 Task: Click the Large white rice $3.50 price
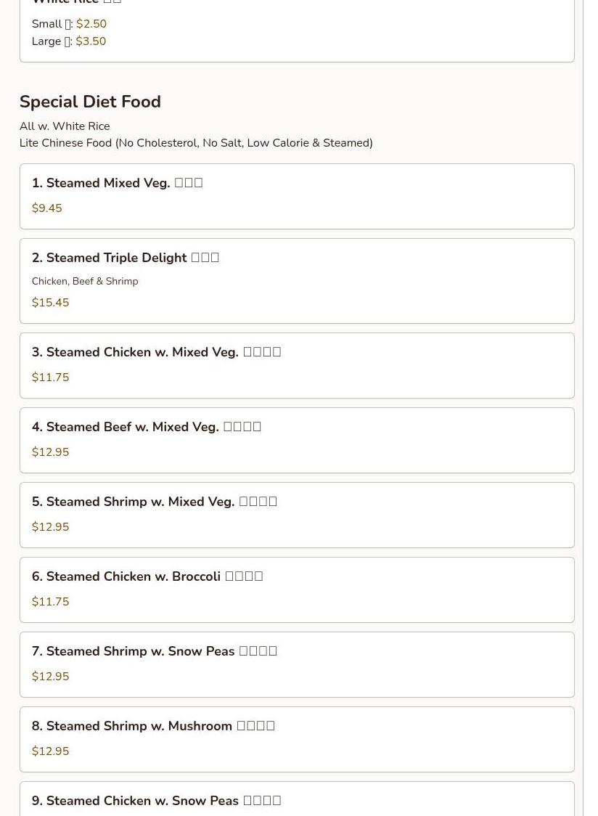[x=91, y=41]
